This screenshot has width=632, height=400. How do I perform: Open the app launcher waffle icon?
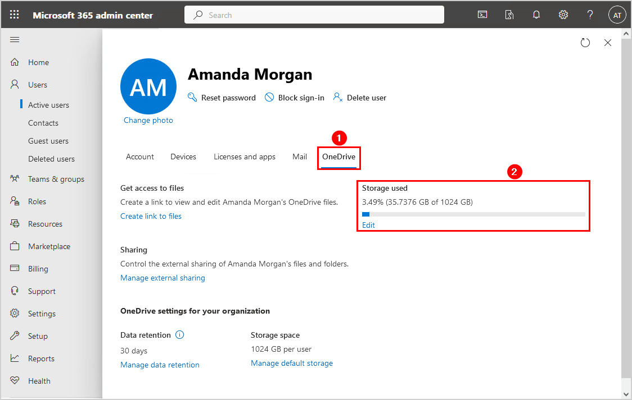click(x=15, y=15)
